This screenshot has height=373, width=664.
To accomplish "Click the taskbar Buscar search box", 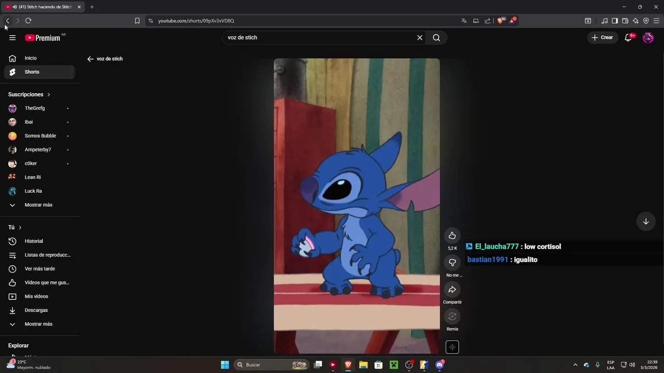I will pyautogui.click(x=272, y=365).
